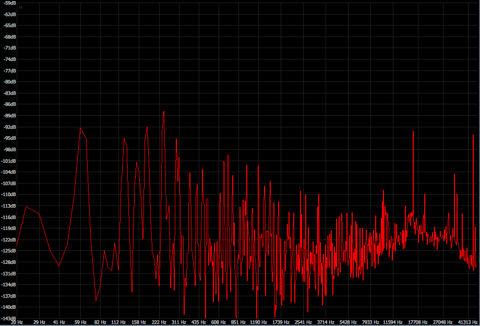Click the 59 Hz frequency label
This screenshot has width=480, height=326.
[80, 322]
